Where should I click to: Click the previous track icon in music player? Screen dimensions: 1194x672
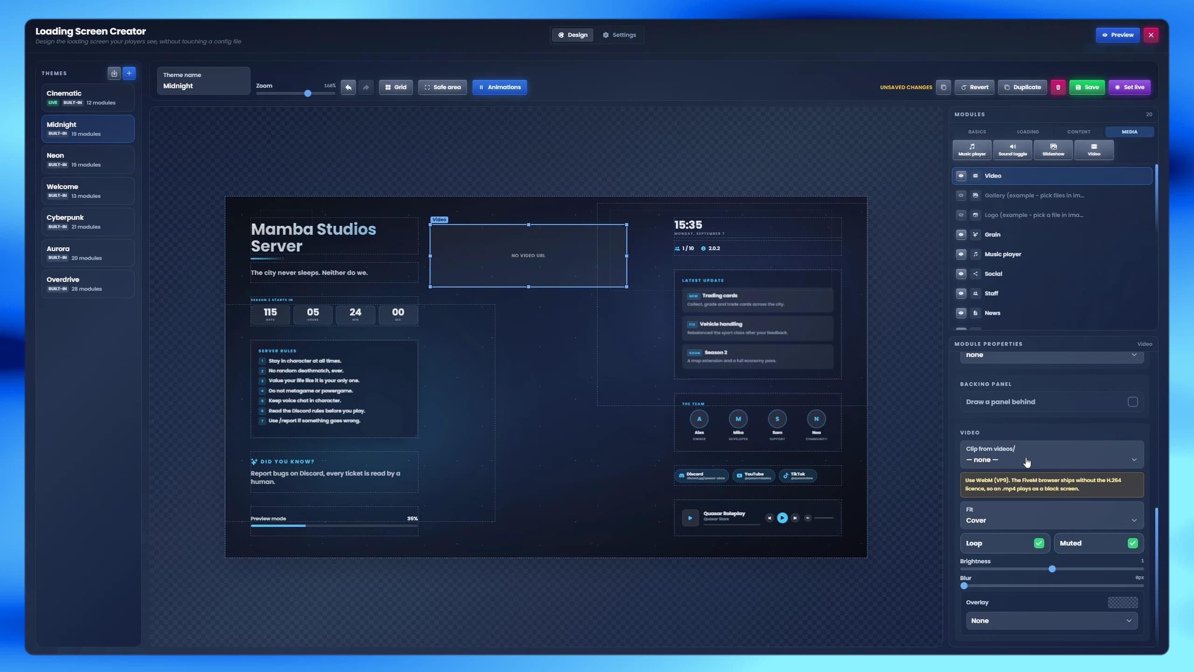coord(770,518)
